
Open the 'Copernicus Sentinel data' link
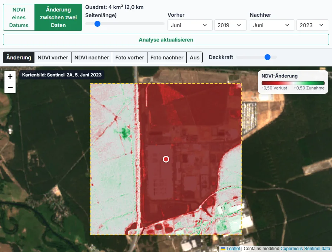click(x=305, y=249)
